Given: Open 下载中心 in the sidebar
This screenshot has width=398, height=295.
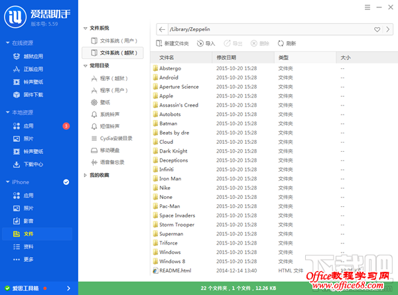Looking at the screenshot, I should (28, 164).
